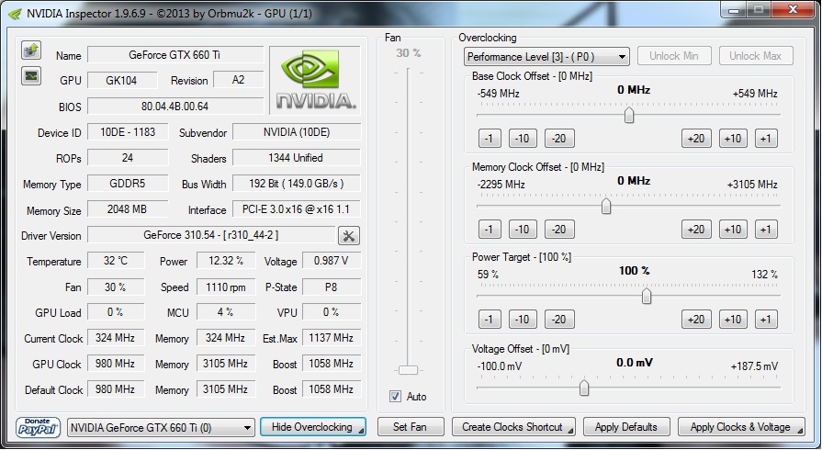Click the PayPal Donate button
The width and height of the screenshot is (822, 450).
(38, 427)
